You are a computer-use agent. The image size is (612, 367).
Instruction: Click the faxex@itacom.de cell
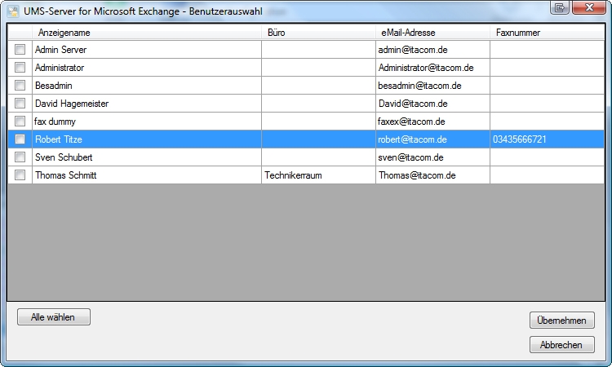432,122
